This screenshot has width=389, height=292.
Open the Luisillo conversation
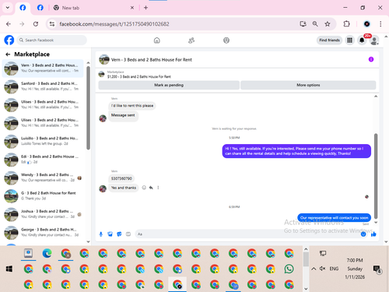(43, 141)
